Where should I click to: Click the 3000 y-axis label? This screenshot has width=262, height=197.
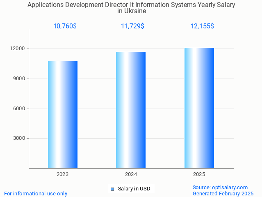[x=19, y=138]
